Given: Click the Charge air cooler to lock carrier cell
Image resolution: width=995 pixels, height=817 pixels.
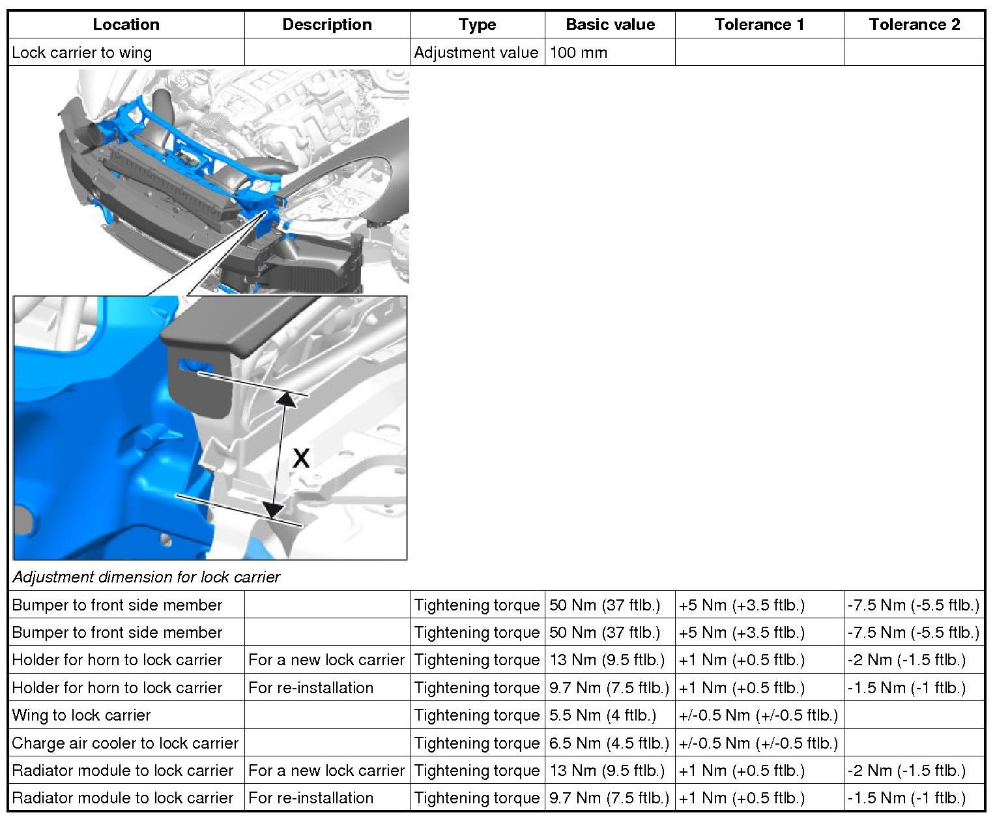Looking at the screenshot, I should [125, 743].
